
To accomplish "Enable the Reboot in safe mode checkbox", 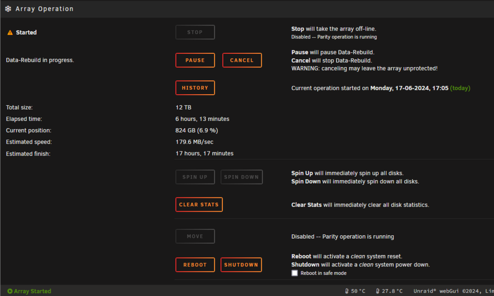I will point(294,273).
